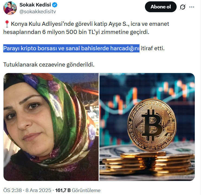
Task: Click the 8 Ara 2025 date
Action: pyautogui.click(x=38, y=190)
